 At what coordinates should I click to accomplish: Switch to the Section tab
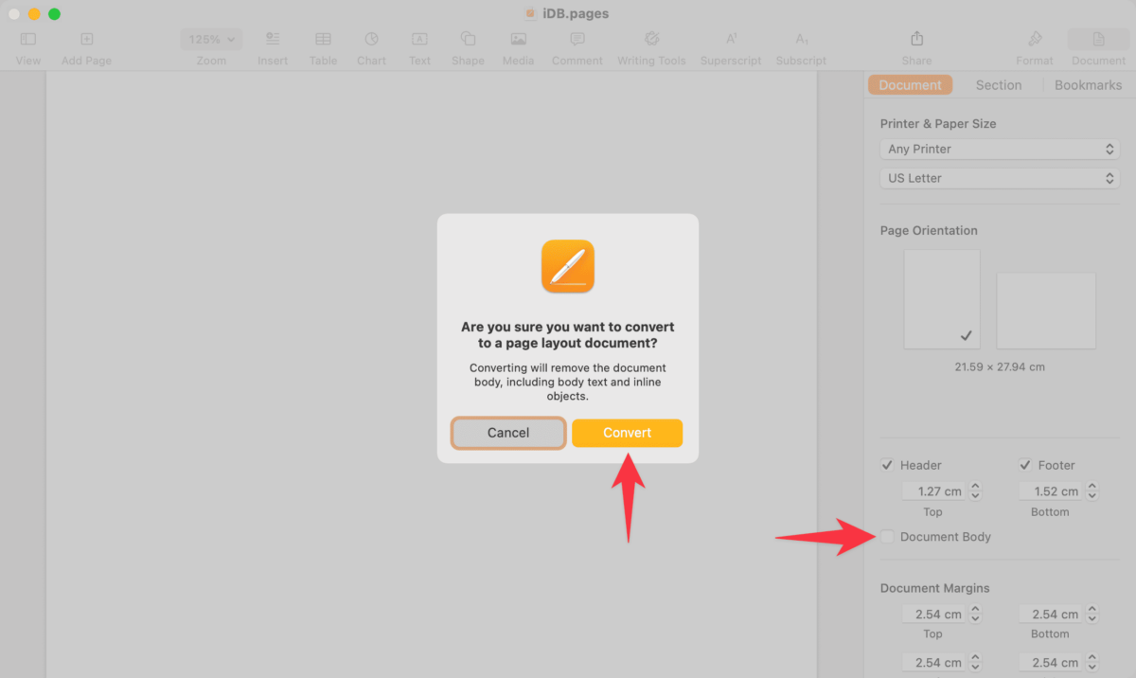coord(999,84)
